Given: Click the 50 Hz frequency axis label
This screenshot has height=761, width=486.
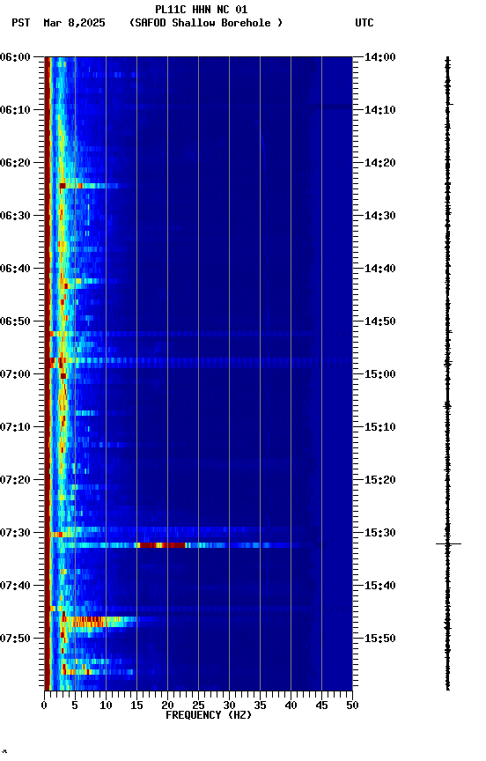Looking at the screenshot, I should pos(353,706).
